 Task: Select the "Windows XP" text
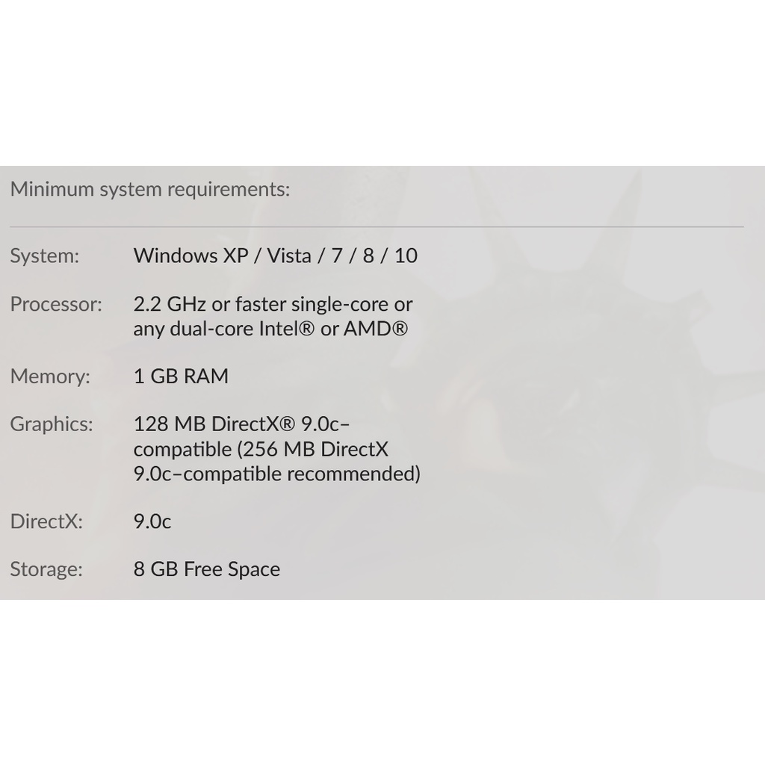click(x=191, y=255)
